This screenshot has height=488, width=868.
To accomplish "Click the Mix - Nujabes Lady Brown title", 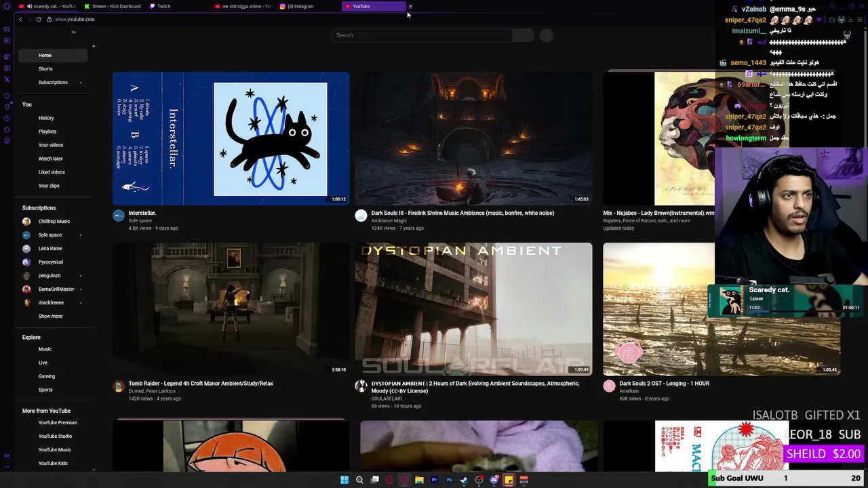I will click(658, 213).
